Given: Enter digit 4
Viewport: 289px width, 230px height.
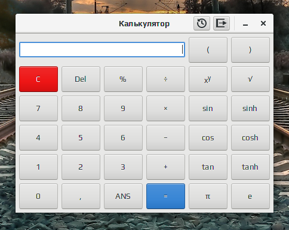Looking at the screenshot, I should coord(38,137).
